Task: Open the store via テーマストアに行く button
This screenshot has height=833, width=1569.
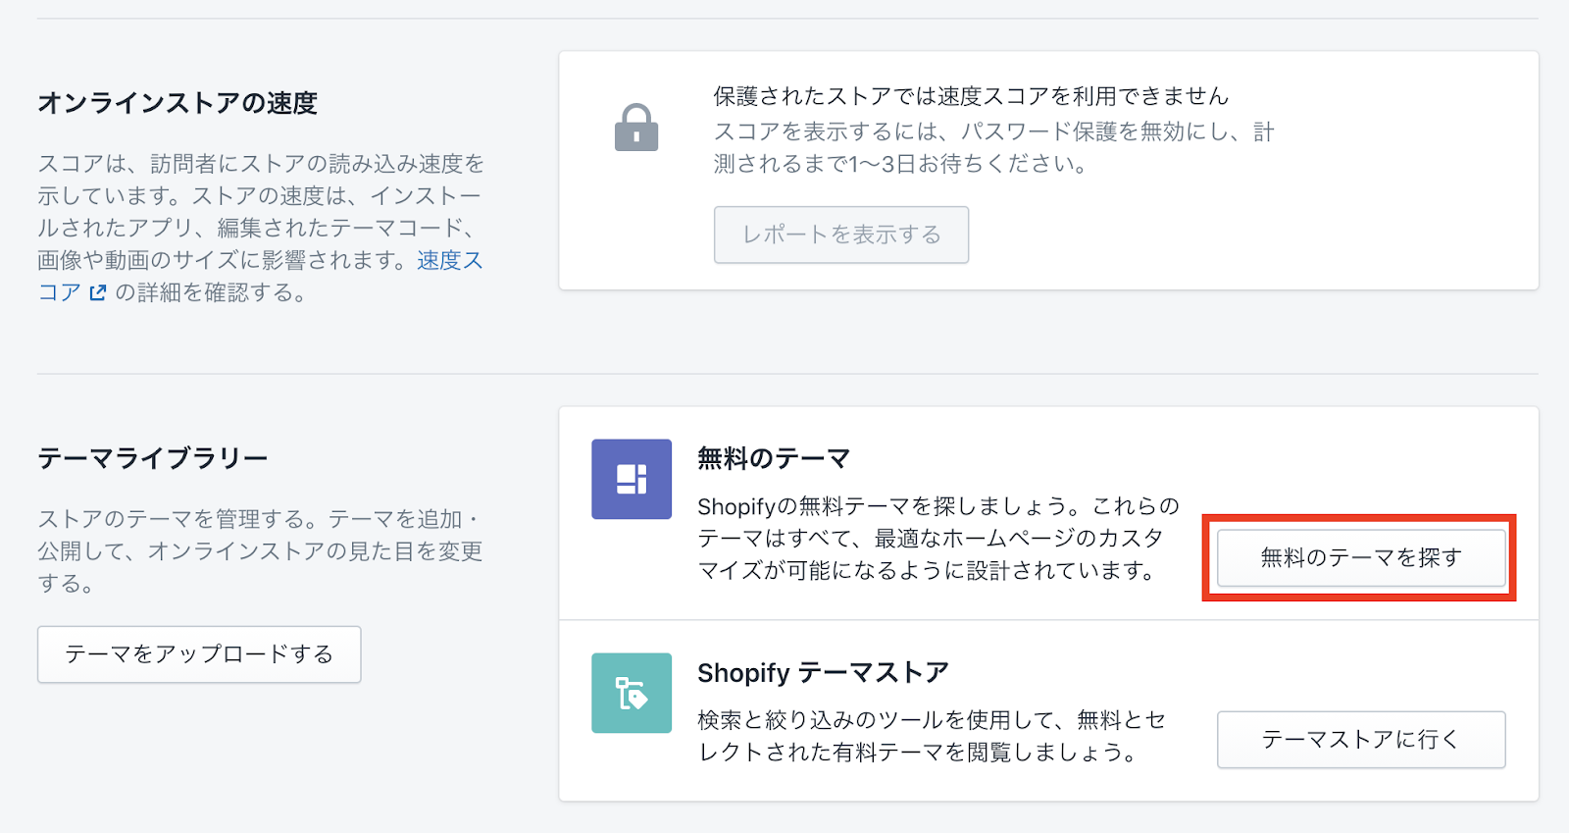Action: (1360, 739)
